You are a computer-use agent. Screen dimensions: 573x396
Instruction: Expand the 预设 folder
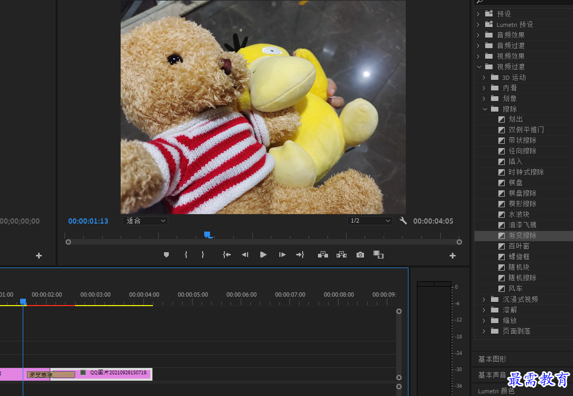[x=478, y=14]
